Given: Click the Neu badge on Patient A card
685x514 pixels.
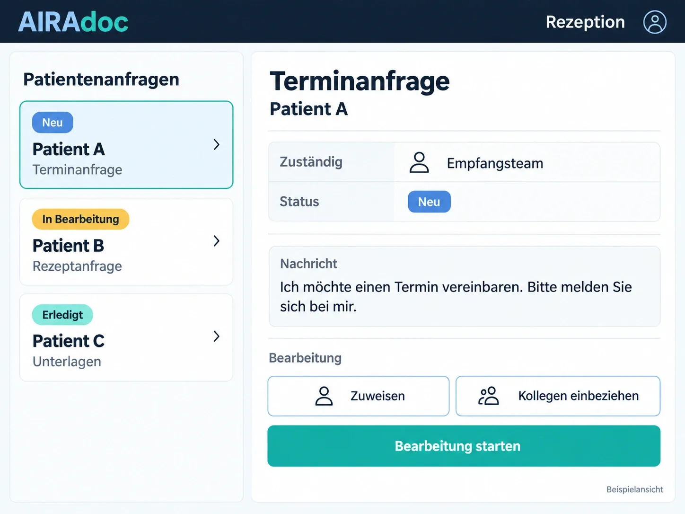Looking at the screenshot, I should (53, 123).
